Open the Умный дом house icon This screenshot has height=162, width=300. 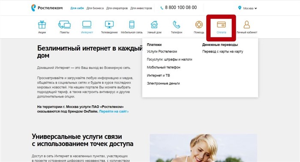click(154, 25)
